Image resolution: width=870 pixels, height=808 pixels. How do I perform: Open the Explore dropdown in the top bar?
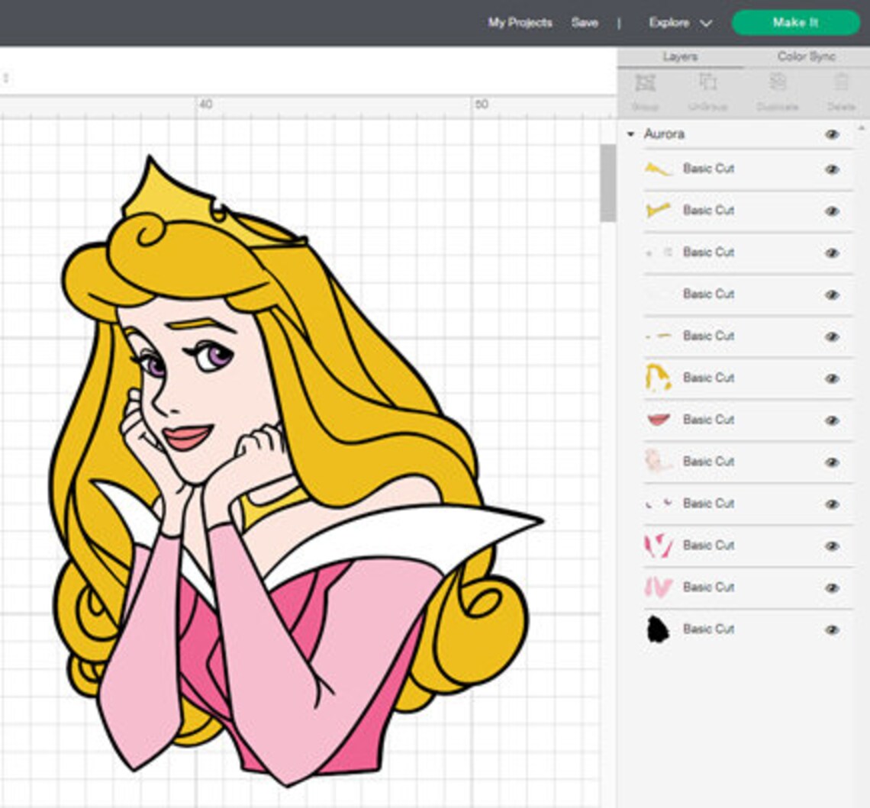pos(680,23)
